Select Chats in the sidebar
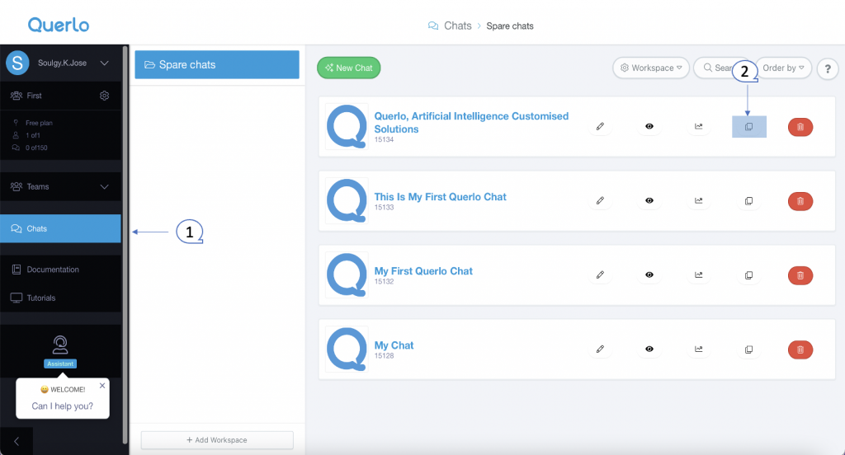This screenshot has height=455, width=845. [60, 228]
